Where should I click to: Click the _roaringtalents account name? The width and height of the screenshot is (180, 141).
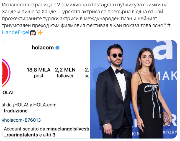[x=21, y=135]
